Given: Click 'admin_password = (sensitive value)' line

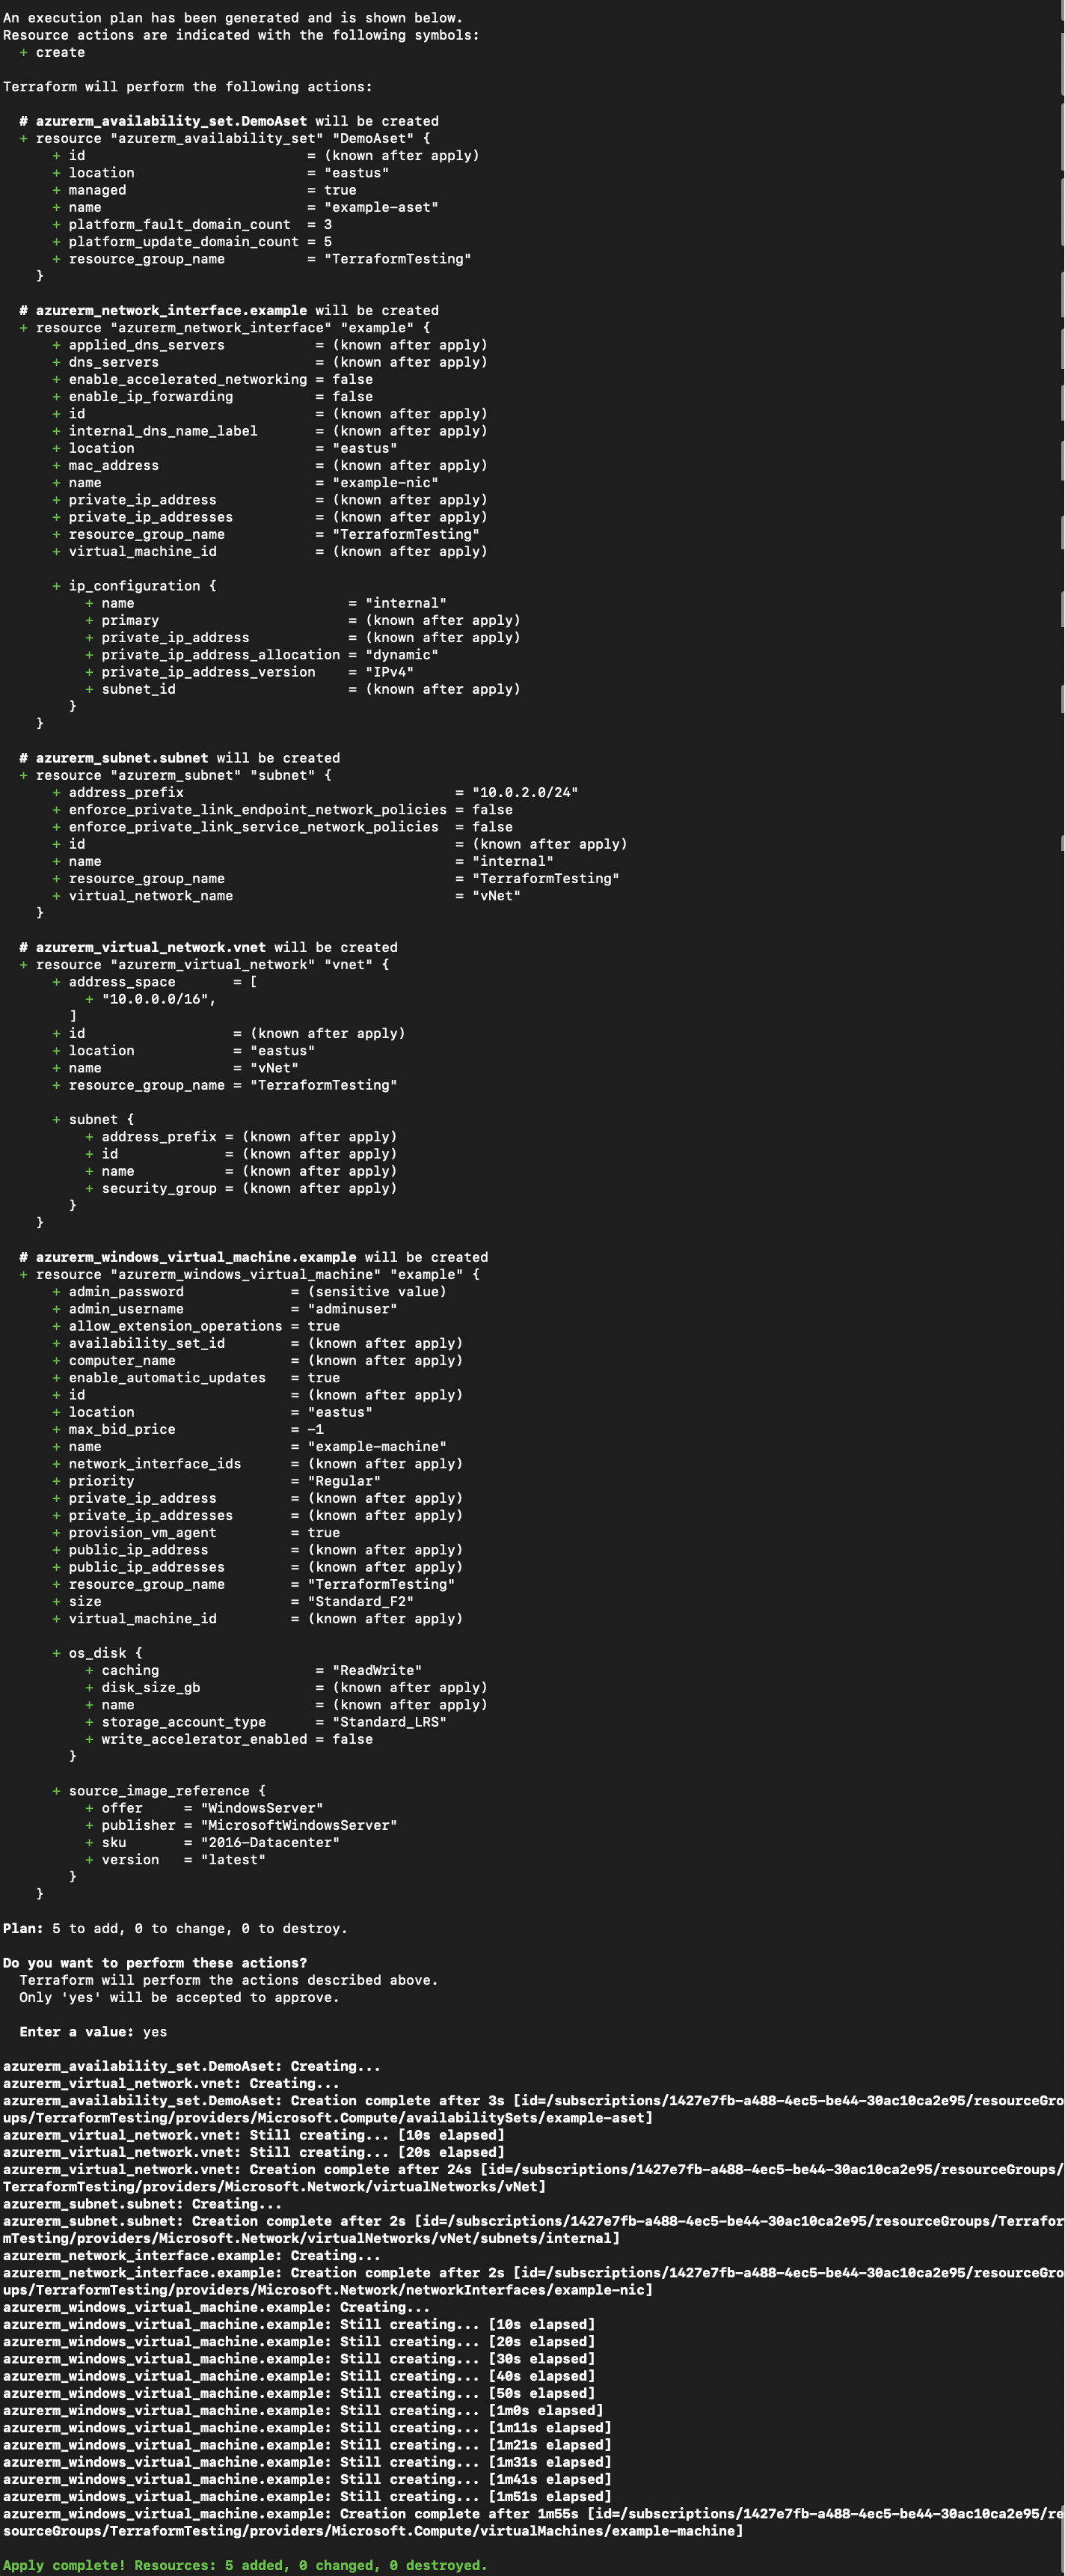Looking at the screenshot, I should click(249, 1292).
